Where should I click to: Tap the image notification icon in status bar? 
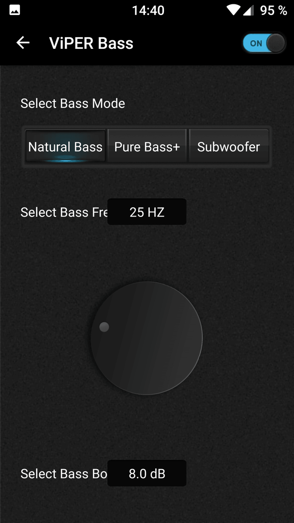coord(15,10)
